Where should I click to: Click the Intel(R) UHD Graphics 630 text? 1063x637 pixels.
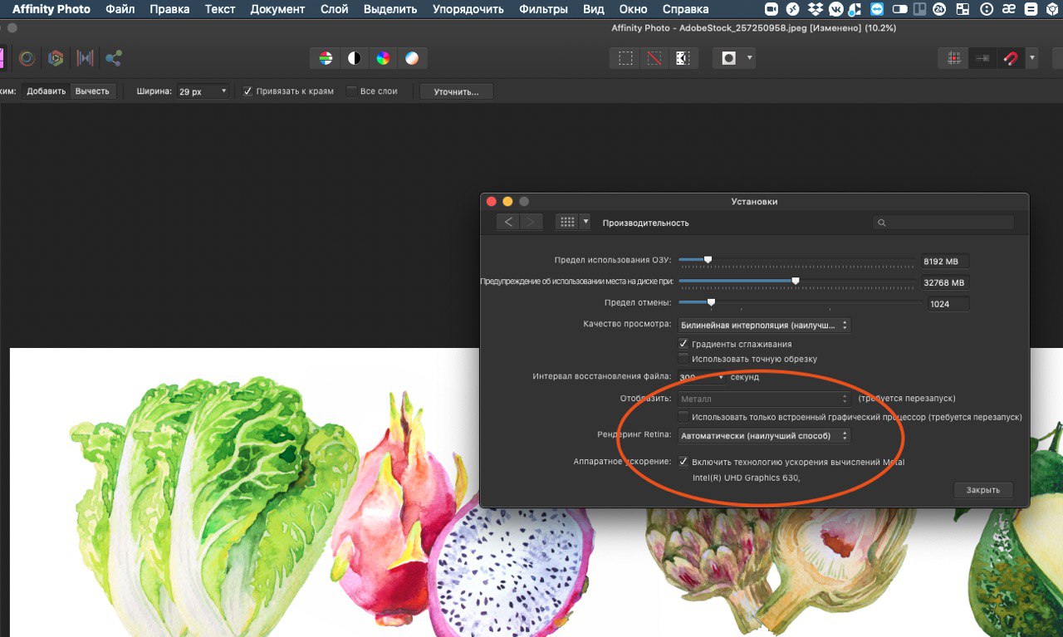coord(746,478)
